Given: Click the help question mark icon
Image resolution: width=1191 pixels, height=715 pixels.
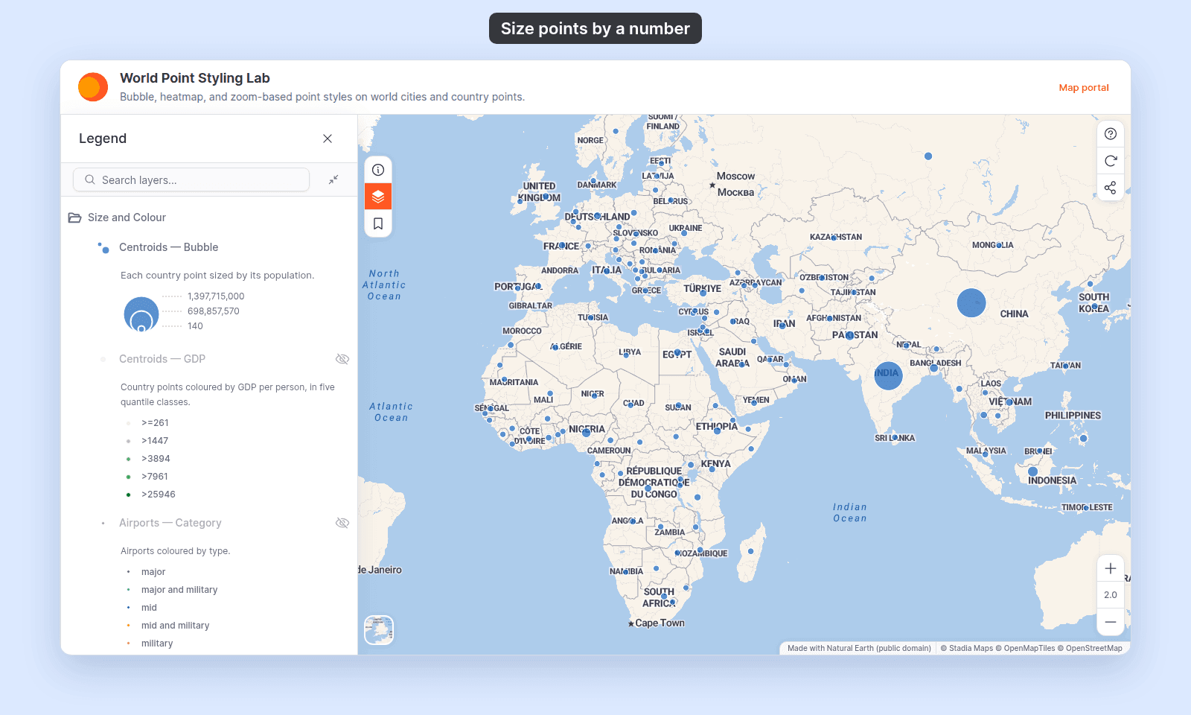Looking at the screenshot, I should (1111, 134).
